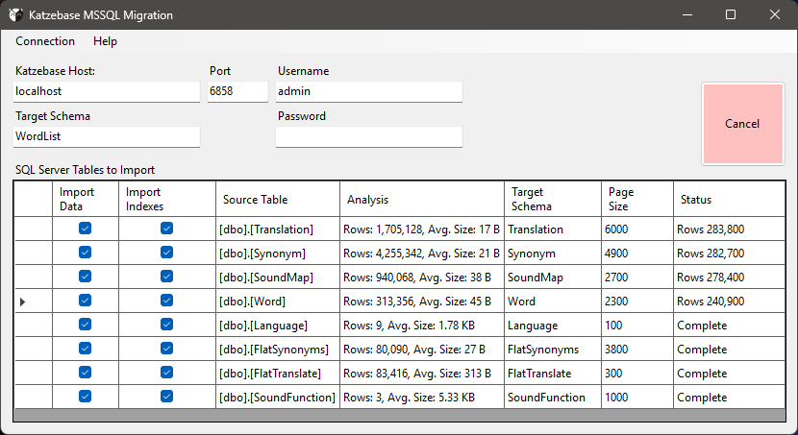Toggle Import Data for Word row

[85, 301]
